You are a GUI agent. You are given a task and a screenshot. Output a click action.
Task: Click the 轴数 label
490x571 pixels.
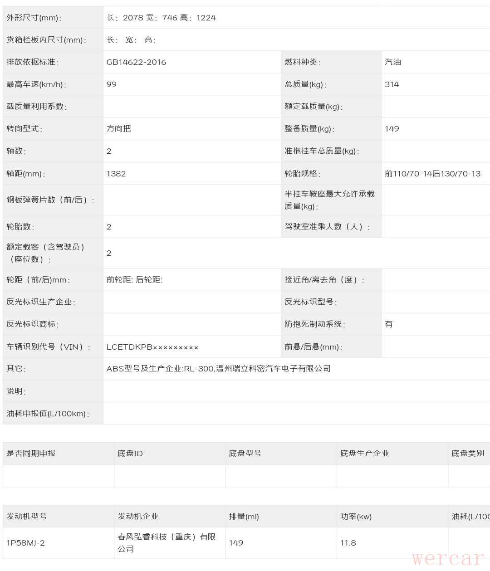(16, 151)
